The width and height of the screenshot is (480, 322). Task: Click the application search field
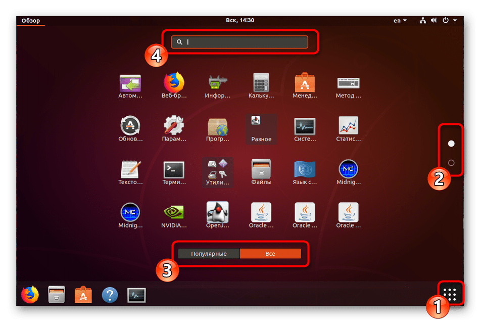[x=239, y=42]
